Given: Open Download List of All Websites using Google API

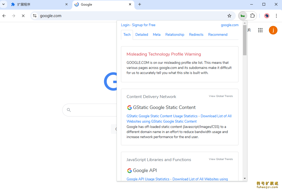Looking at the screenshot, I should (200, 179).
